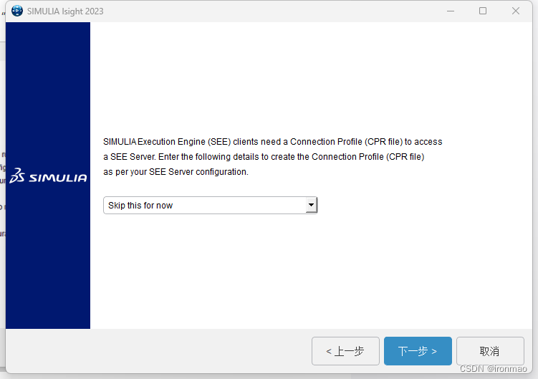Minimize the SIMULIA Isight 2023 window
Viewport: 538px width, 379px height.
pyautogui.click(x=450, y=11)
